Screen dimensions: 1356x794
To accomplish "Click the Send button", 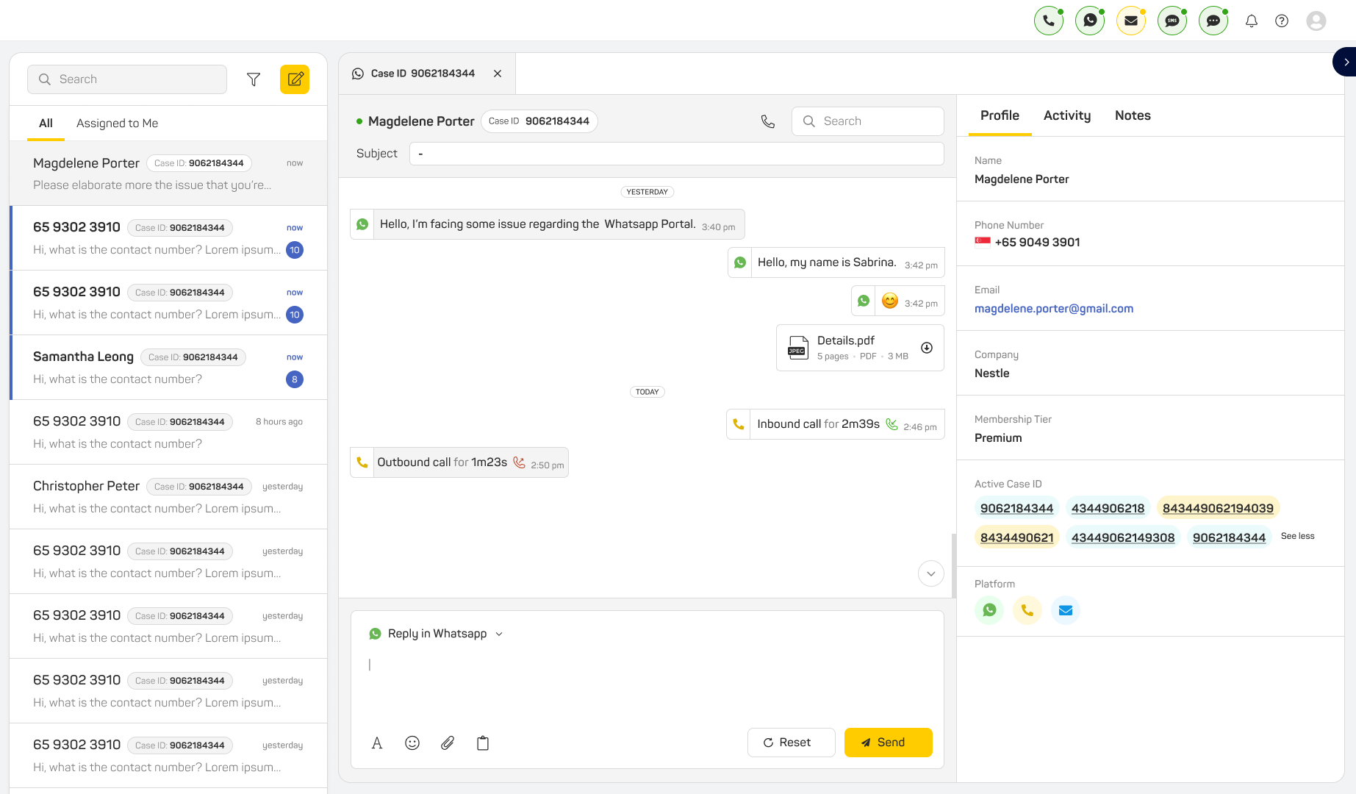I will 888,743.
